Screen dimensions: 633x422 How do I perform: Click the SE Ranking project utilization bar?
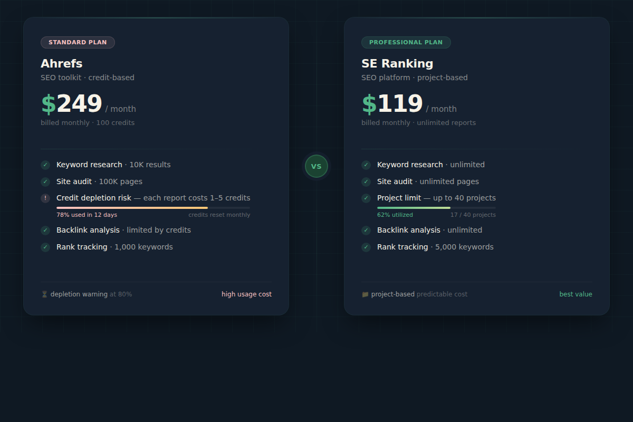[436, 208]
